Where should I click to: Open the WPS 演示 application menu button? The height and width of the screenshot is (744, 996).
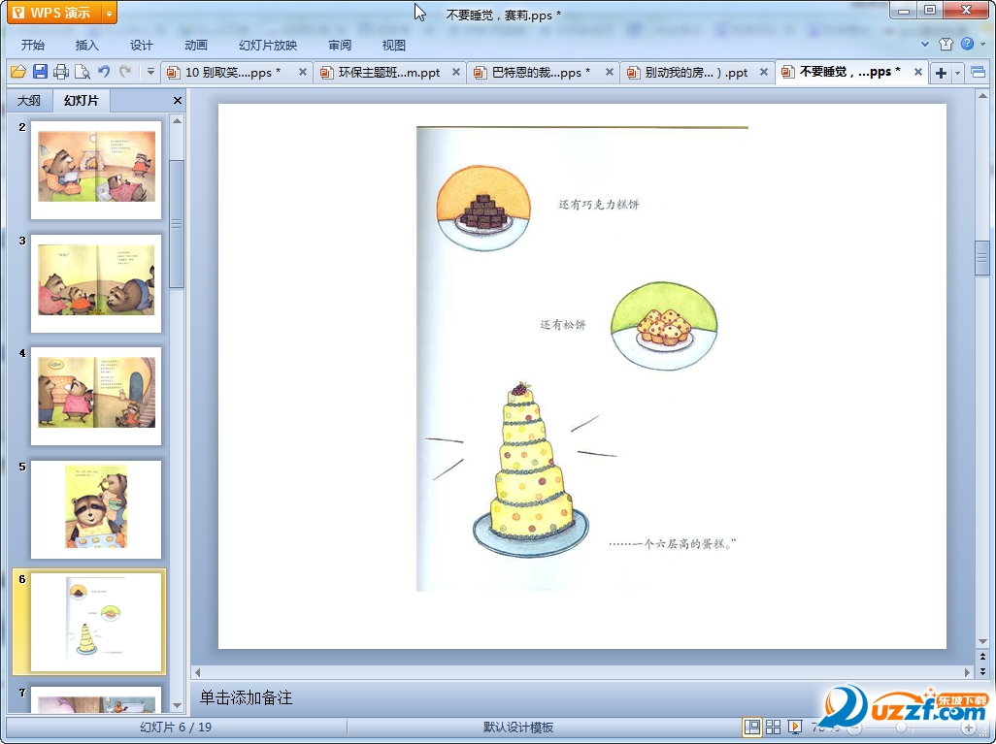pyautogui.click(x=54, y=13)
